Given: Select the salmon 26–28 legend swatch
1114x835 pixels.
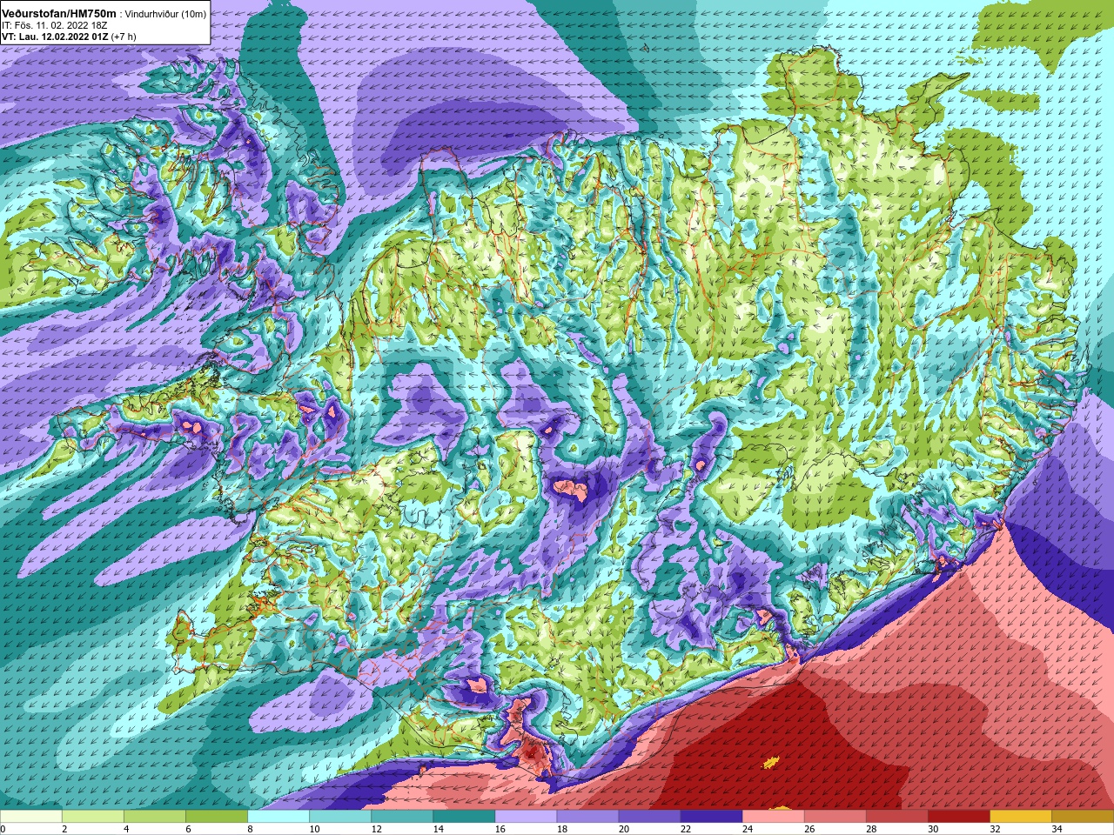Looking at the screenshot, I should [x=835, y=817].
